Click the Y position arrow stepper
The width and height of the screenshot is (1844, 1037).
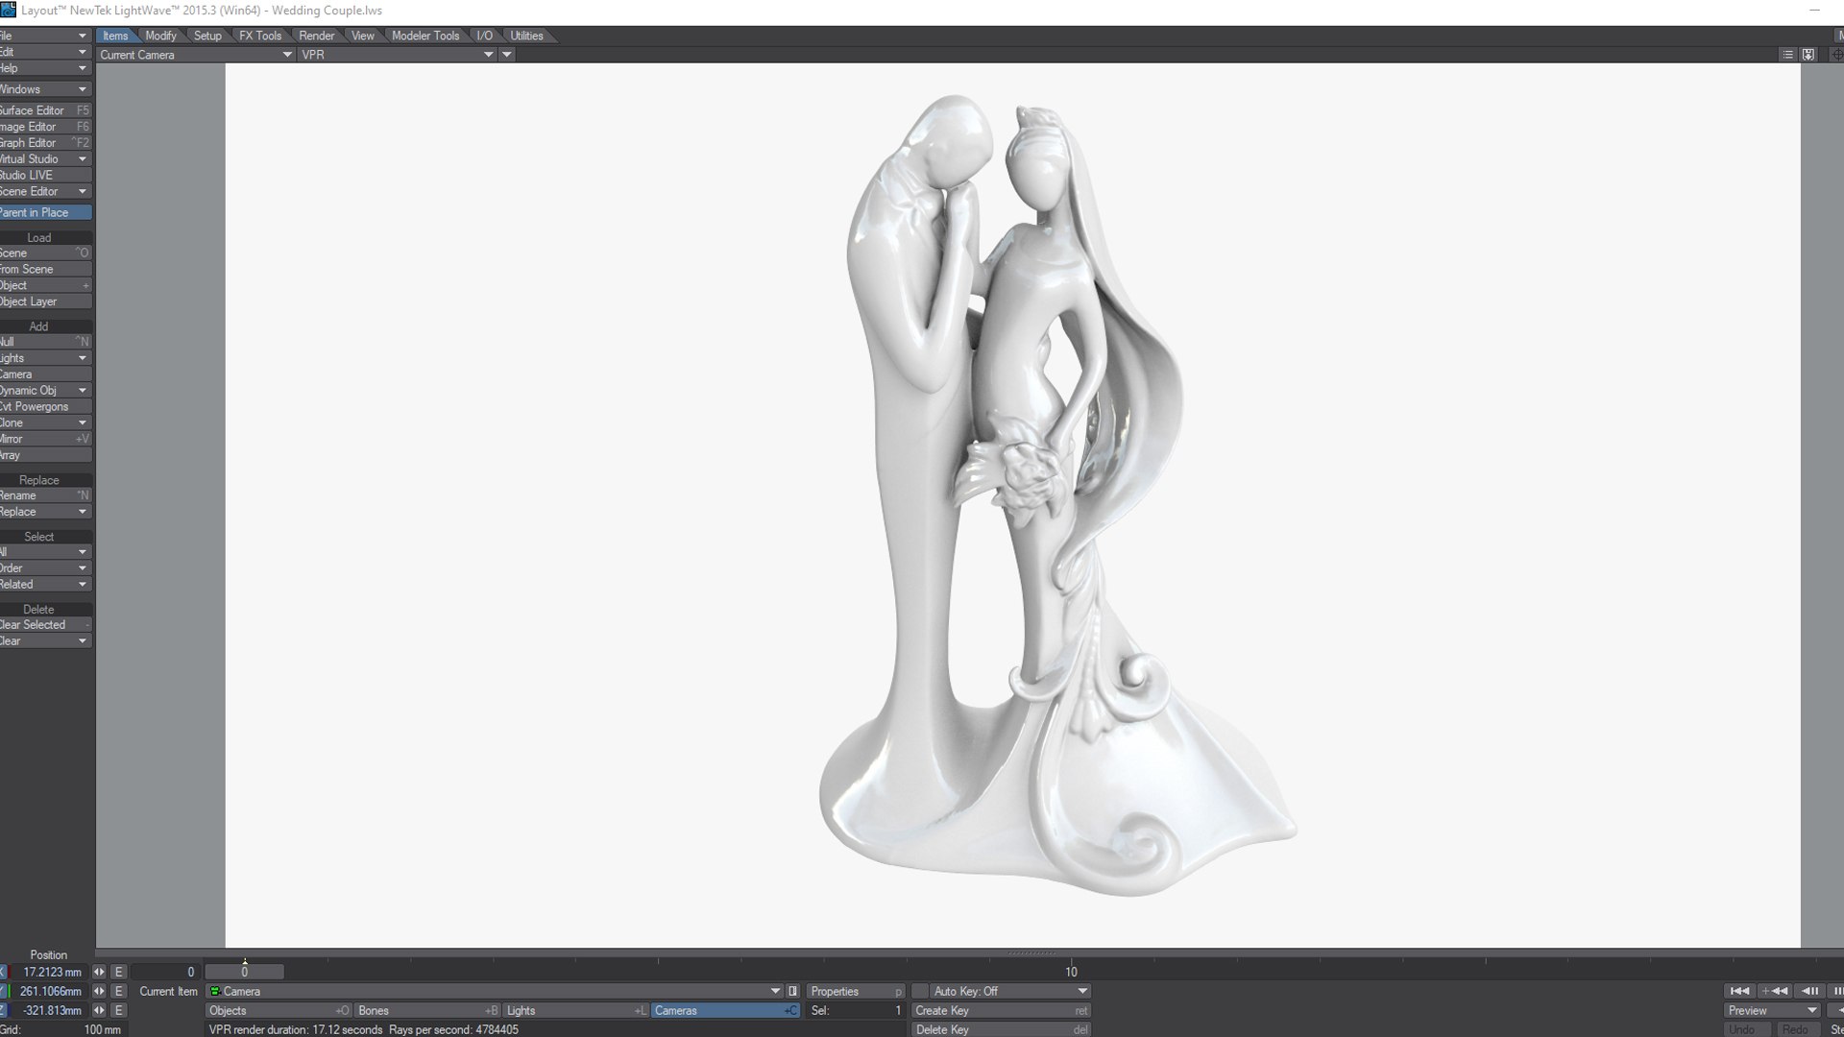tap(99, 991)
